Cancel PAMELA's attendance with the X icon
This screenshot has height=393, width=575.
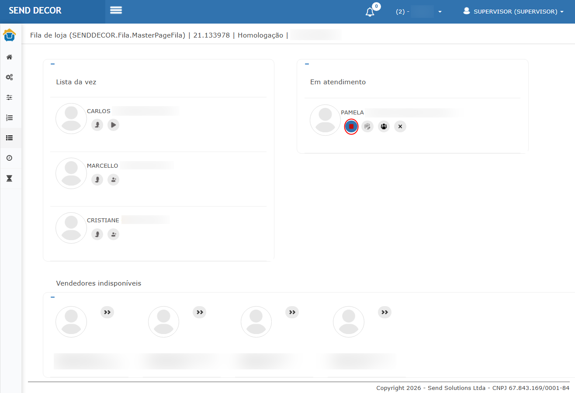click(400, 127)
